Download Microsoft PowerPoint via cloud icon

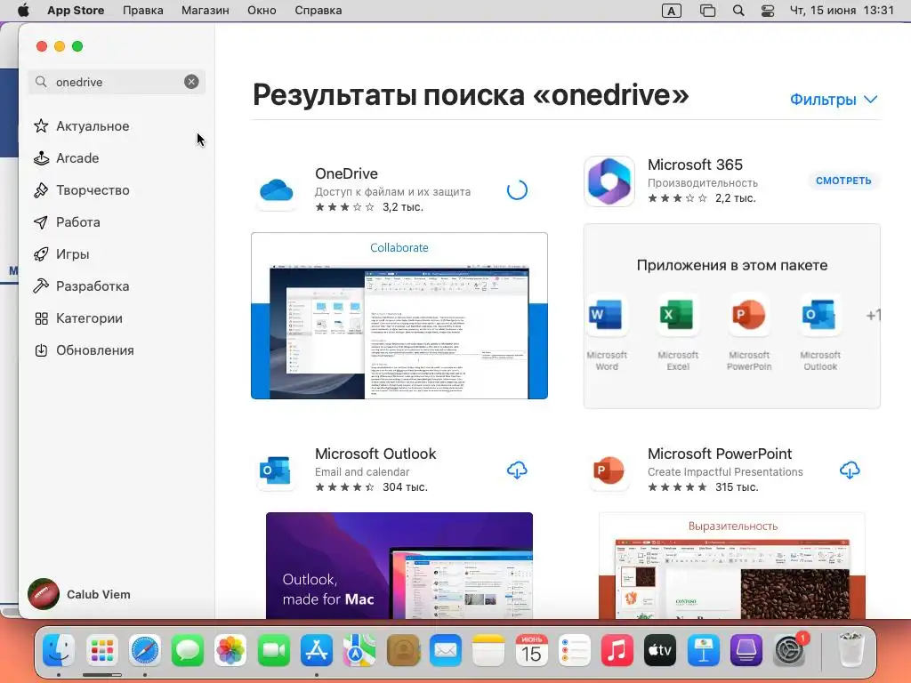click(x=850, y=470)
